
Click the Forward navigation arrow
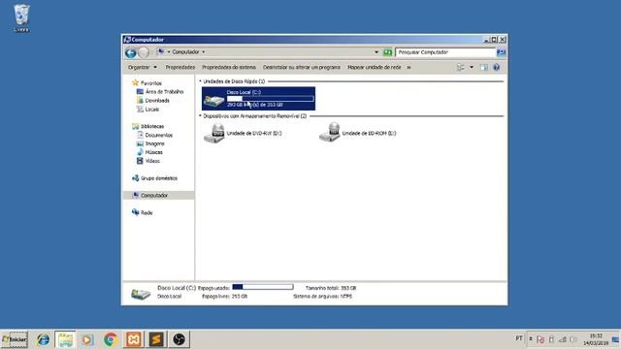tap(144, 52)
